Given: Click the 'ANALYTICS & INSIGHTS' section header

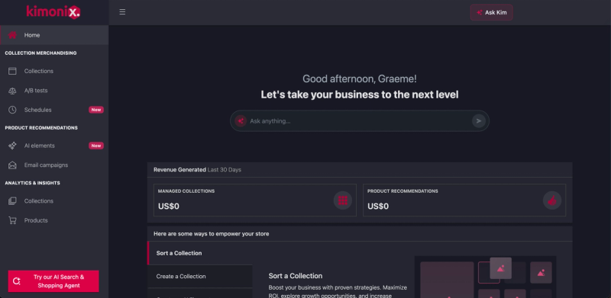Looking at the screenshot, I should 32,183.
